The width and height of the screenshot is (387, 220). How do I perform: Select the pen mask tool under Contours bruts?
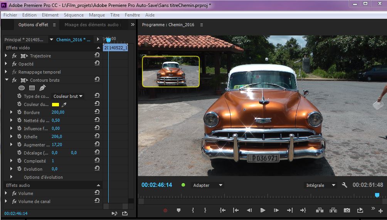point(42,88)
